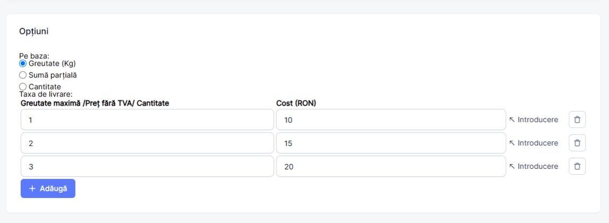Viewport: 609px width, 223px height.
Task: Select the Greutate (Kg) radio option
Action: click(x=22, y=63)
